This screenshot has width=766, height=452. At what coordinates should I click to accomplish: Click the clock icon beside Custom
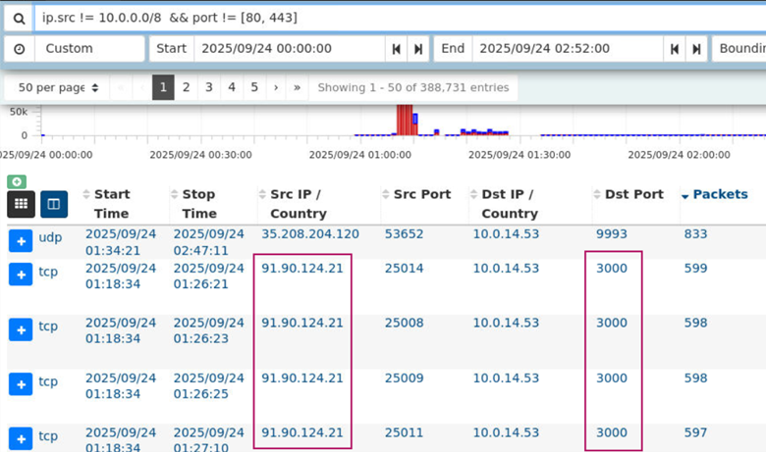19,48
